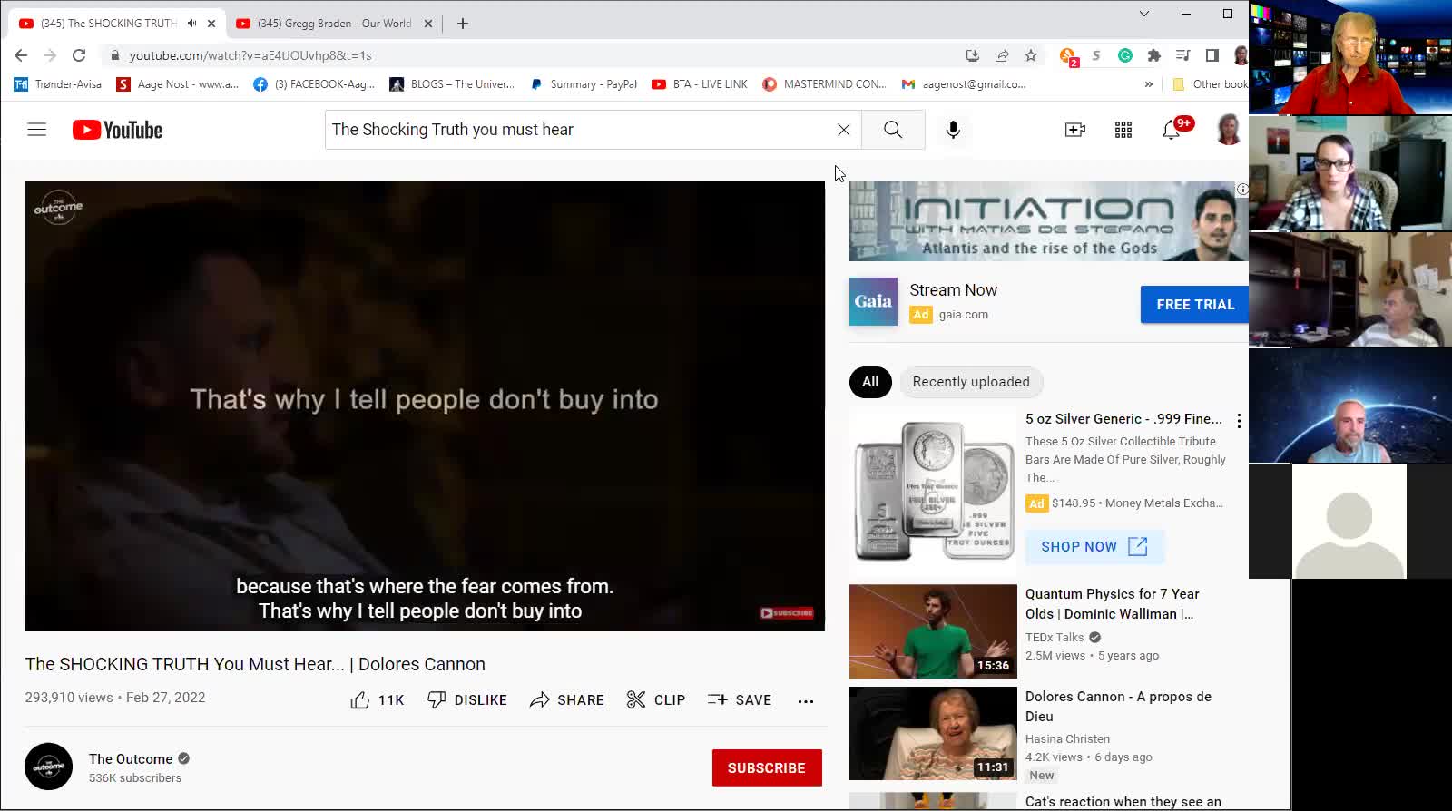
Task: Click the magnifier search button
Action: tap(893, 130)
